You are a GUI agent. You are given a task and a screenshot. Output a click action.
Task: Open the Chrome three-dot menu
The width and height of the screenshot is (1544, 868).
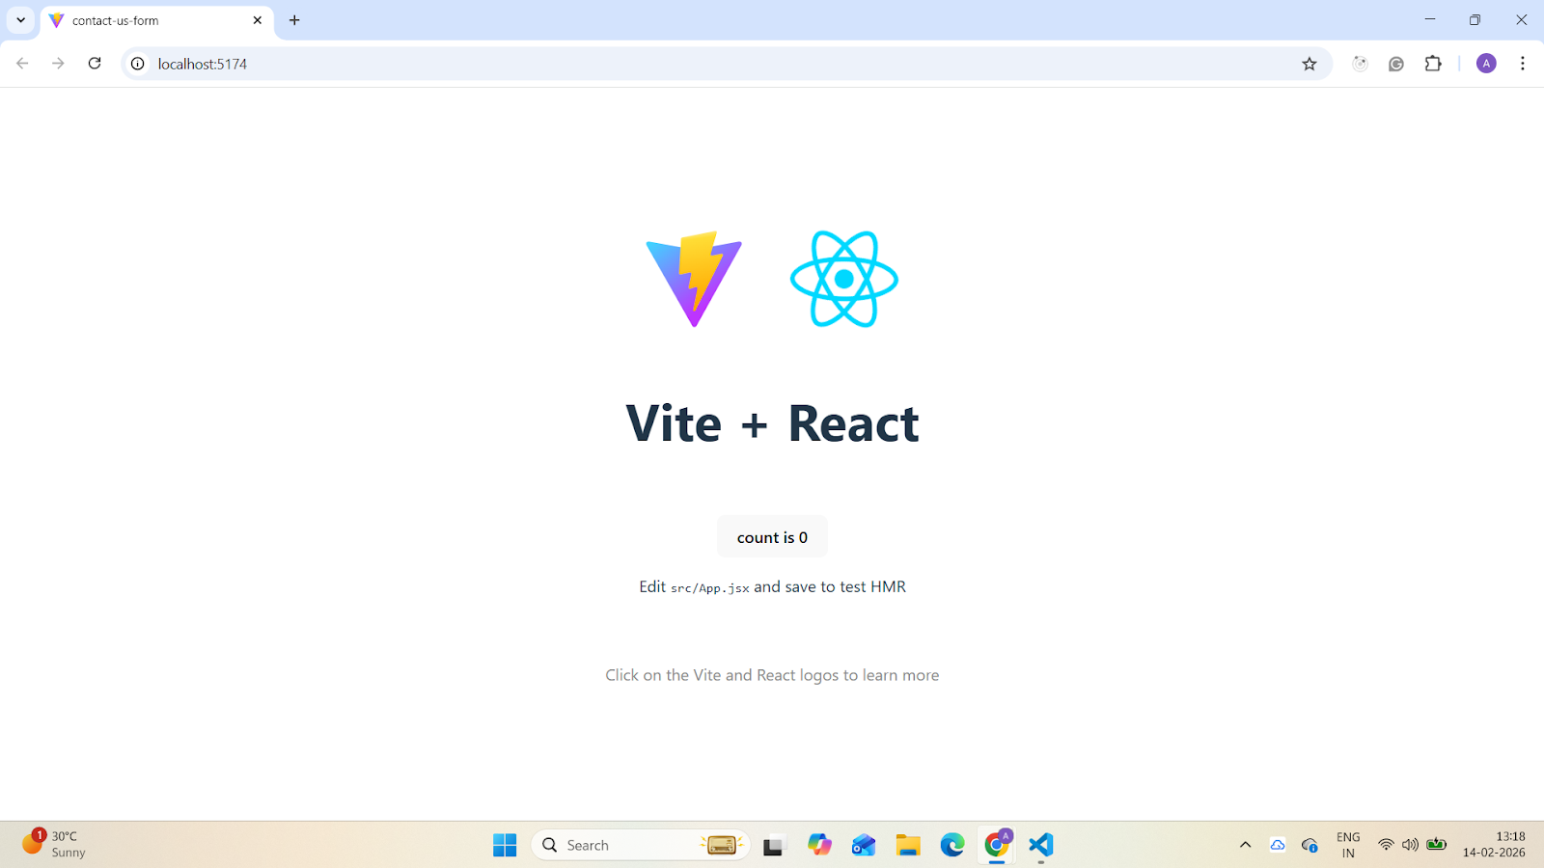click(1523, 64)
